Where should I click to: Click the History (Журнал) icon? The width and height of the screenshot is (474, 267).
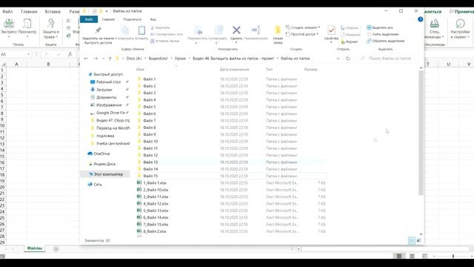tap(349, 42)
